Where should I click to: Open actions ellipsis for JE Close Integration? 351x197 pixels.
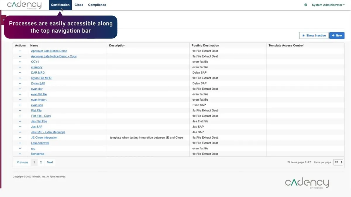tap(20, 137)
